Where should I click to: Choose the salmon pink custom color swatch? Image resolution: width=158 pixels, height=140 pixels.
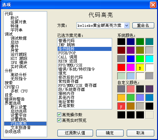click(x=131, y=89)
